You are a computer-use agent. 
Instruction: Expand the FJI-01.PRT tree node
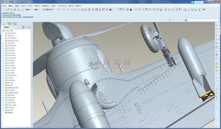(x=4, y=43)
